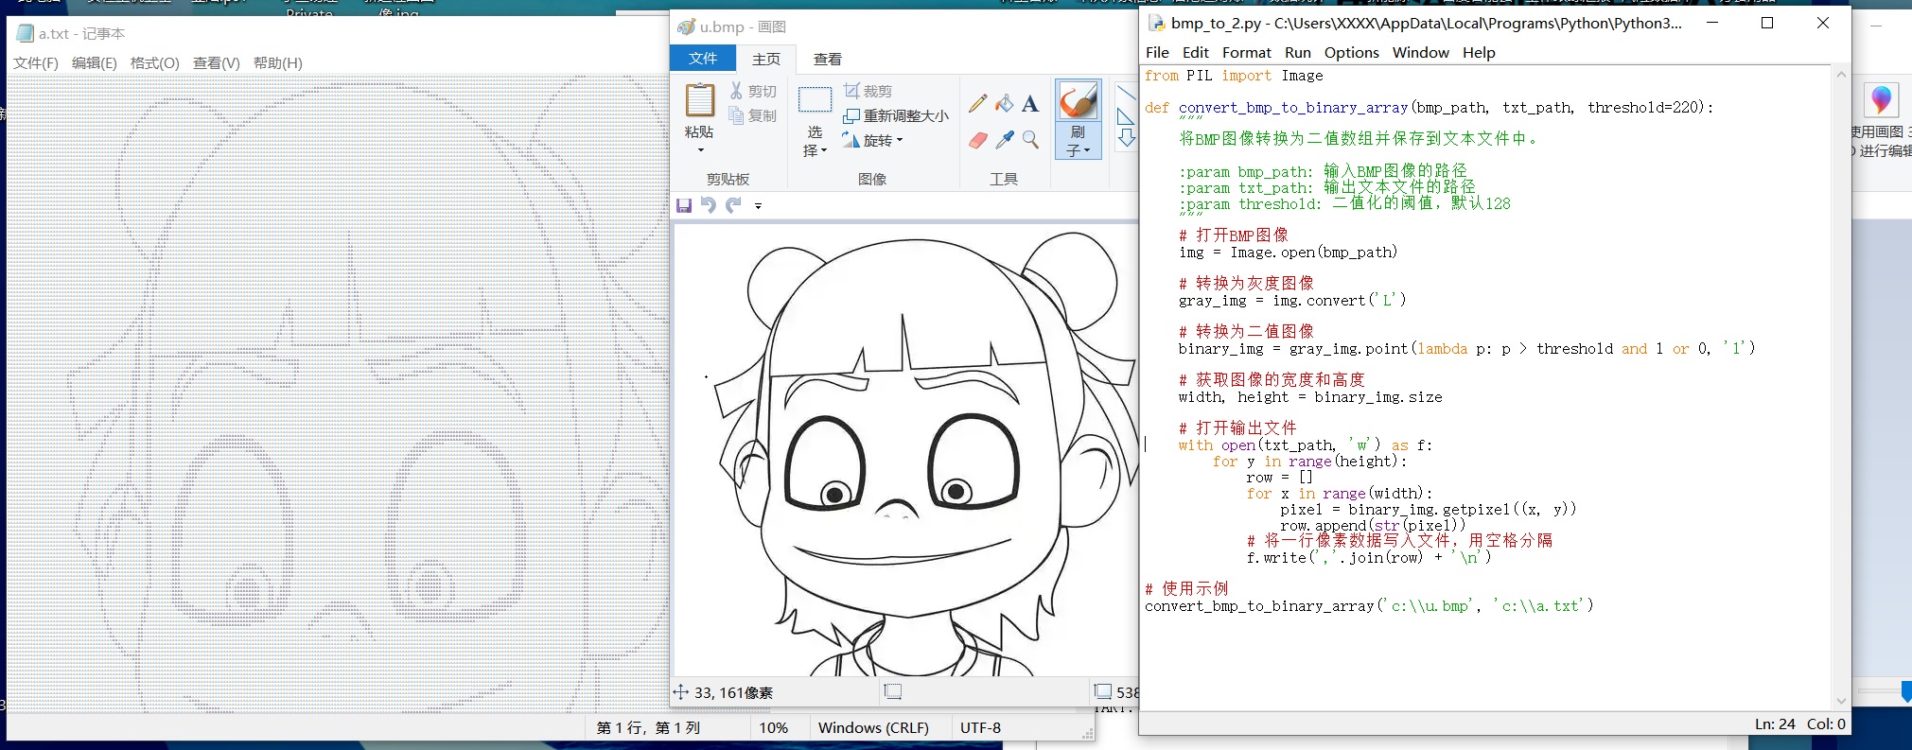Click the 'row = []' code line
The height and width of the screenshot is (750, 1912).
[x=1279, y=477]
